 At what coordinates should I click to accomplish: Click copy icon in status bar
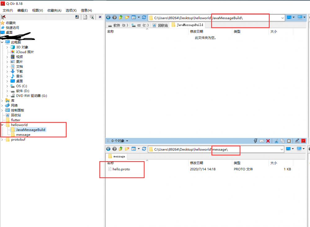pos(283,141)
